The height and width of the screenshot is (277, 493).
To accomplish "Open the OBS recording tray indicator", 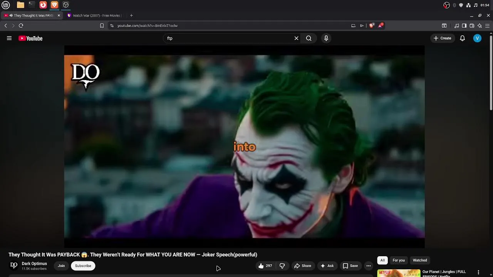I will (446, 5).
